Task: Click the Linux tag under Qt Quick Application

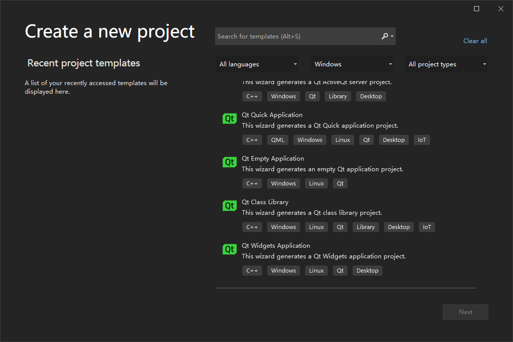Action: [343, 140]
